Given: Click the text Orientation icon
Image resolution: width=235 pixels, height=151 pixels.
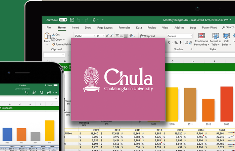Looking at the screenshot, I should tap(132, 36).
